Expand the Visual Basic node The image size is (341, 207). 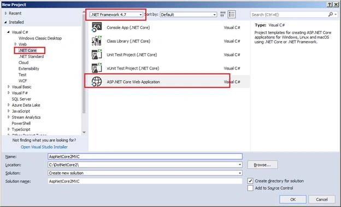(x=9, y=87)
